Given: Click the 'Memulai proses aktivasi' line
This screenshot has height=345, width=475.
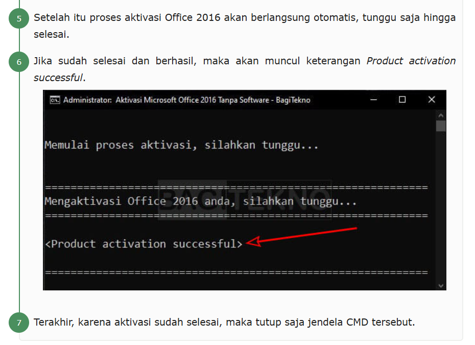Looking at the screenshot, I should click(181, 145).
